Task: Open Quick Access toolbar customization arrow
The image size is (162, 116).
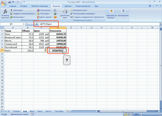Action: [x=24, y=2]
